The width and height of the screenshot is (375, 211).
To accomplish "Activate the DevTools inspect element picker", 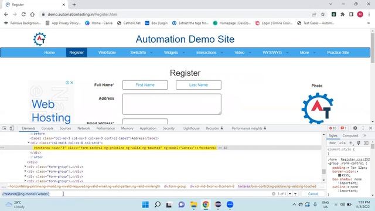I will pyautogui.click(x=5, y=128).
